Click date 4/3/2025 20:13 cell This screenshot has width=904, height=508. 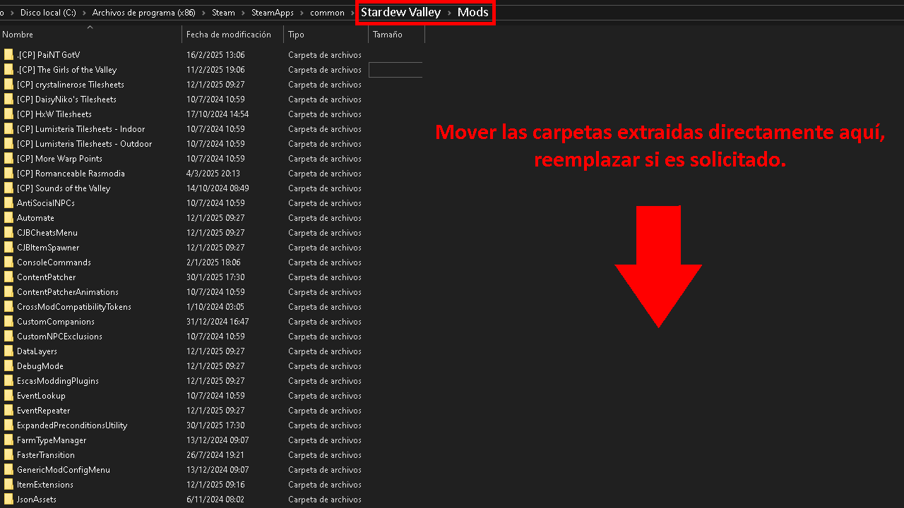point(213,174)
